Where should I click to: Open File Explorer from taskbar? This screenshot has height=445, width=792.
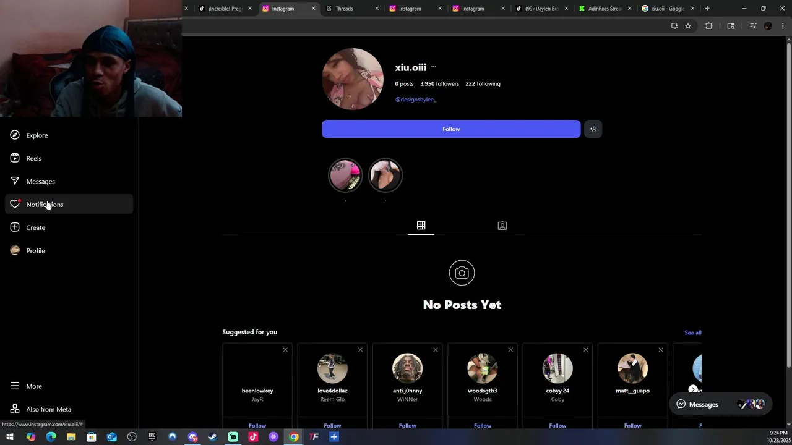(x=71, y=437)
